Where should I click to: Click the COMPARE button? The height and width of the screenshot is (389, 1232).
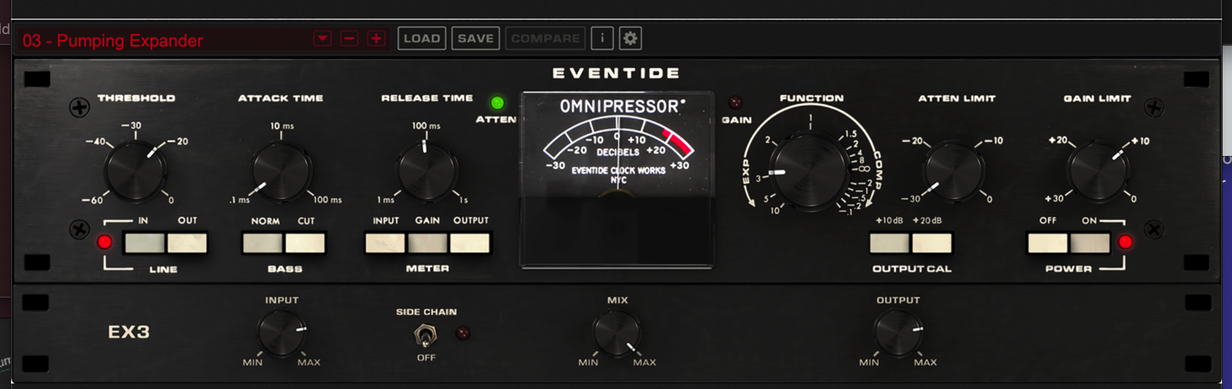click(x=545, y=38)
